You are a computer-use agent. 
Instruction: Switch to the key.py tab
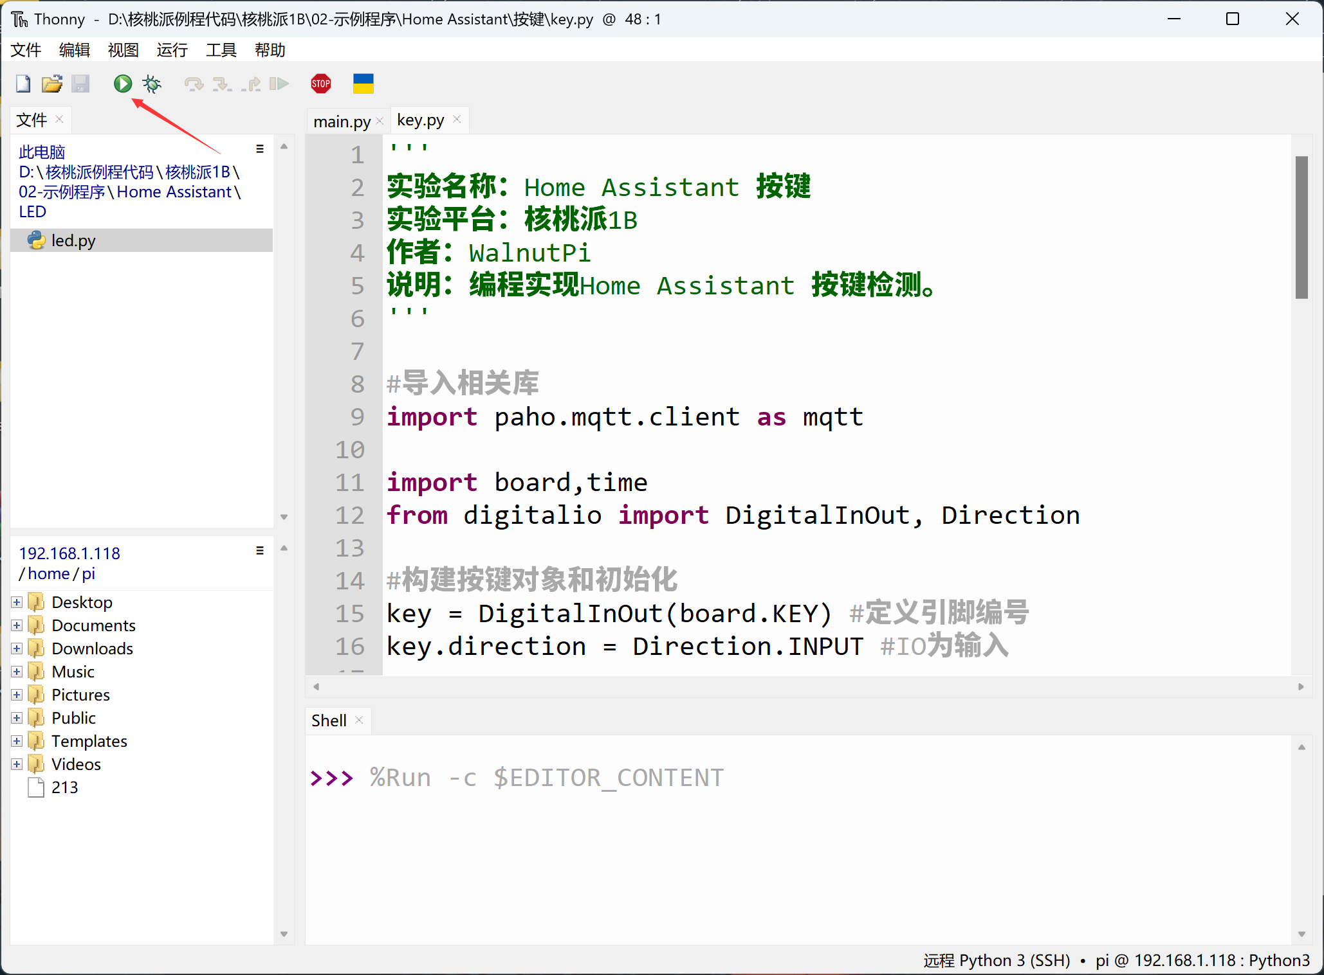(x=421, y=120)
